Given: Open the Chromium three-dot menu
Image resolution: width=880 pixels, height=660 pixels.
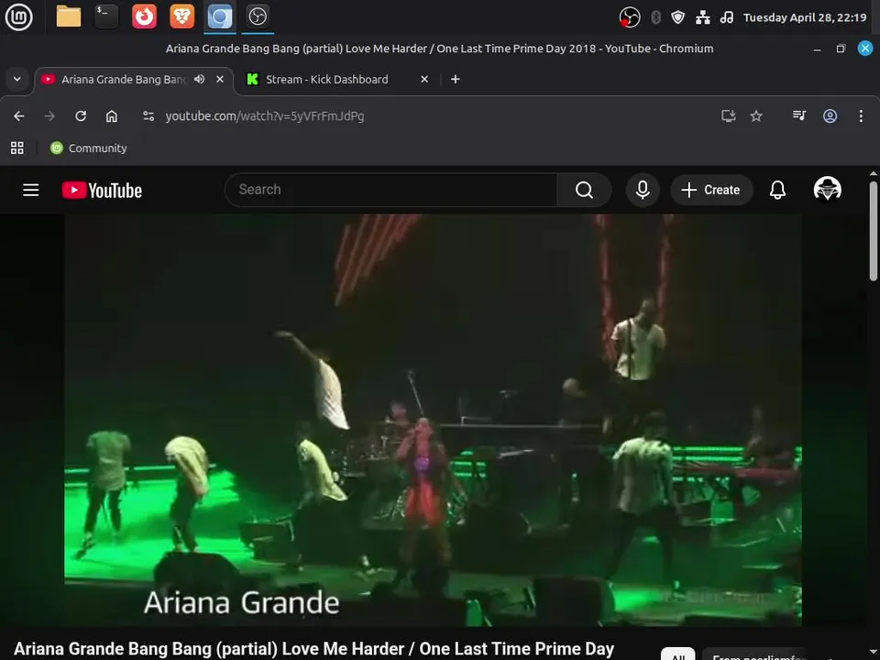Looking at the screenshot, I should click(861, 116).
